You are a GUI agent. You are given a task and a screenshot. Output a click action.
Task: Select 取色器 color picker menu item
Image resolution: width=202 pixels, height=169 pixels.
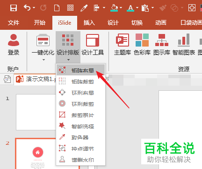80,137
